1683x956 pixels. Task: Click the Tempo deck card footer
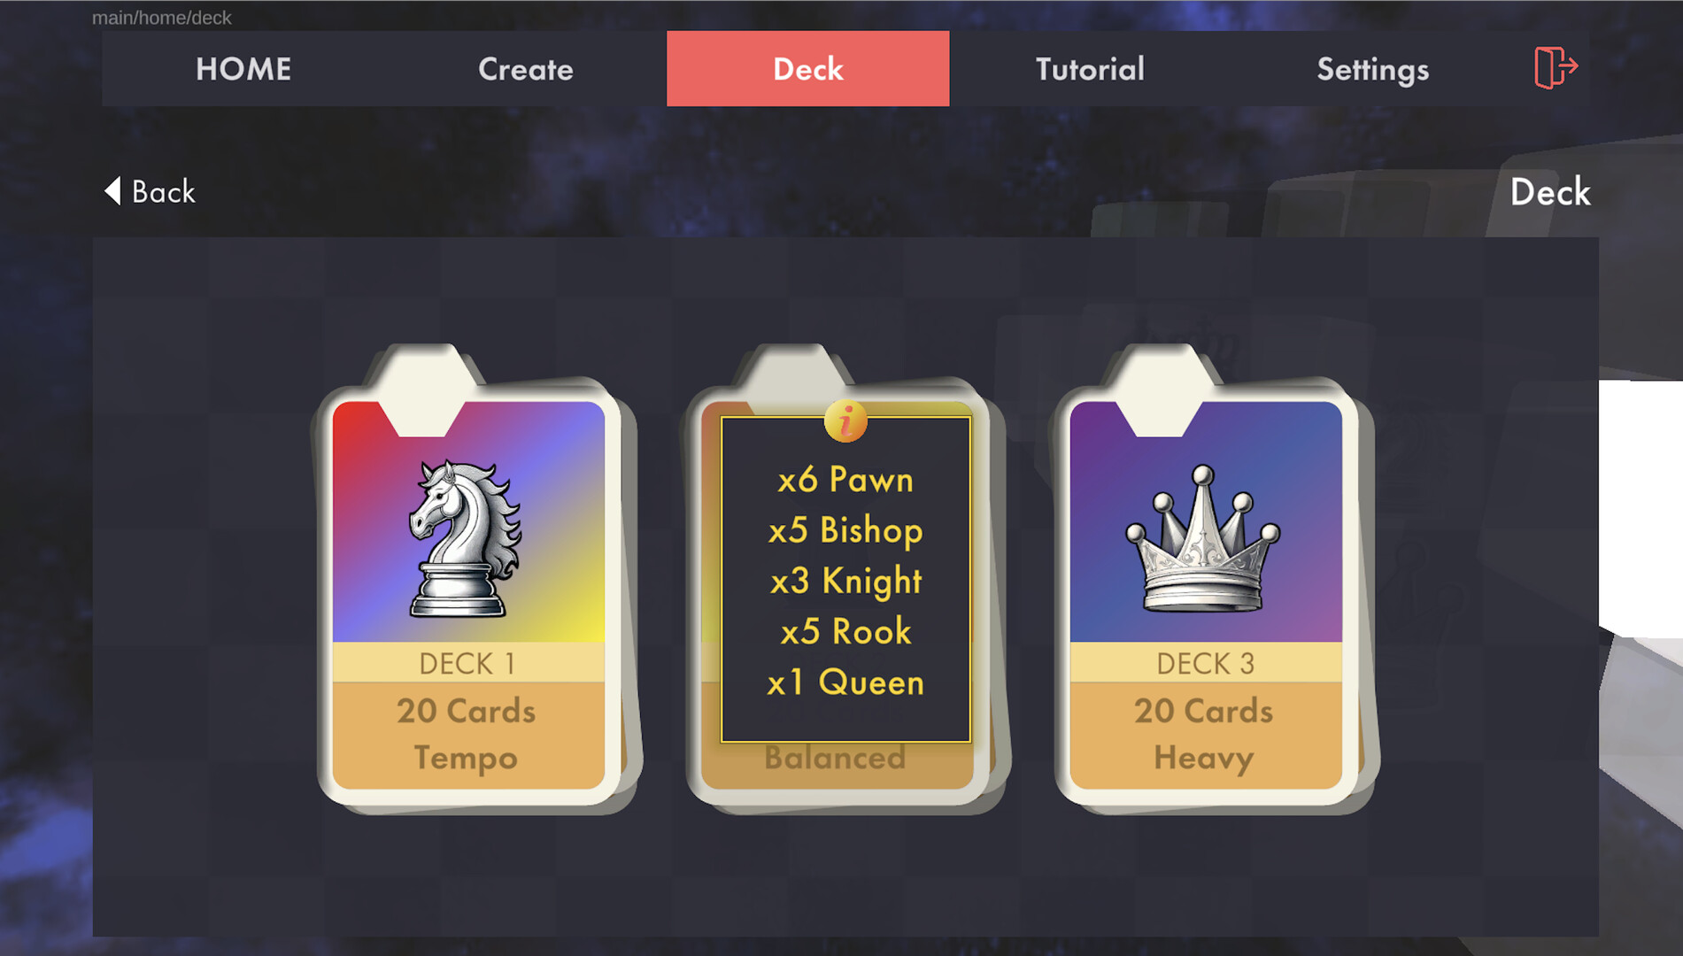tap(468, 735)
